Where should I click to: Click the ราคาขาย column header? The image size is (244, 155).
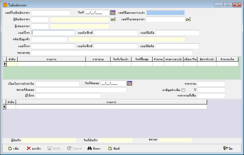tap(98, 59)
